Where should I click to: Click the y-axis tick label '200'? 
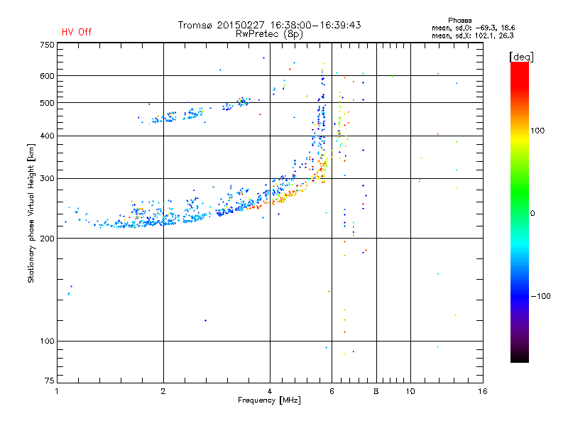point(47,239)
